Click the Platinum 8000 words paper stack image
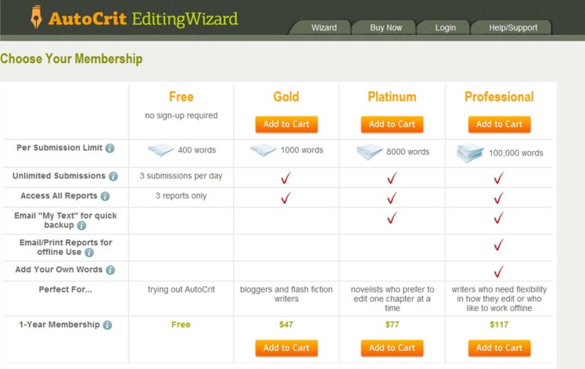Image resolution: width=585 pixels, height=369 pixels. pos(368,152)
